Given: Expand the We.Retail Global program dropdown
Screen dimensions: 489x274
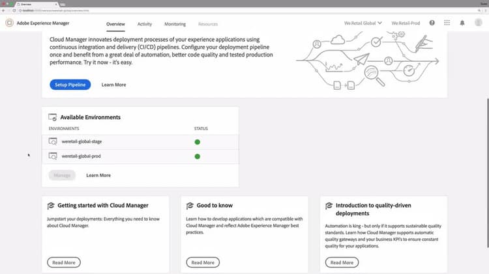Looking at the screenshot, I should pos(363,23).
